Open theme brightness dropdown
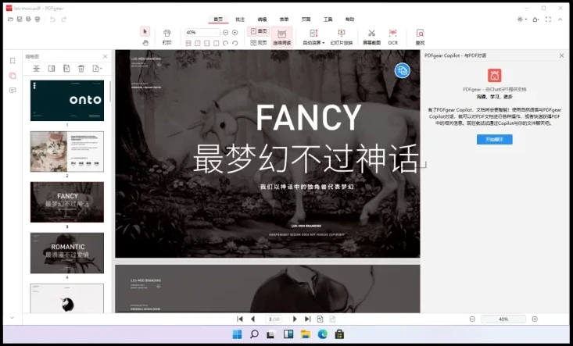Viewport: 573px width, 346px height. [x=522, y=20]
